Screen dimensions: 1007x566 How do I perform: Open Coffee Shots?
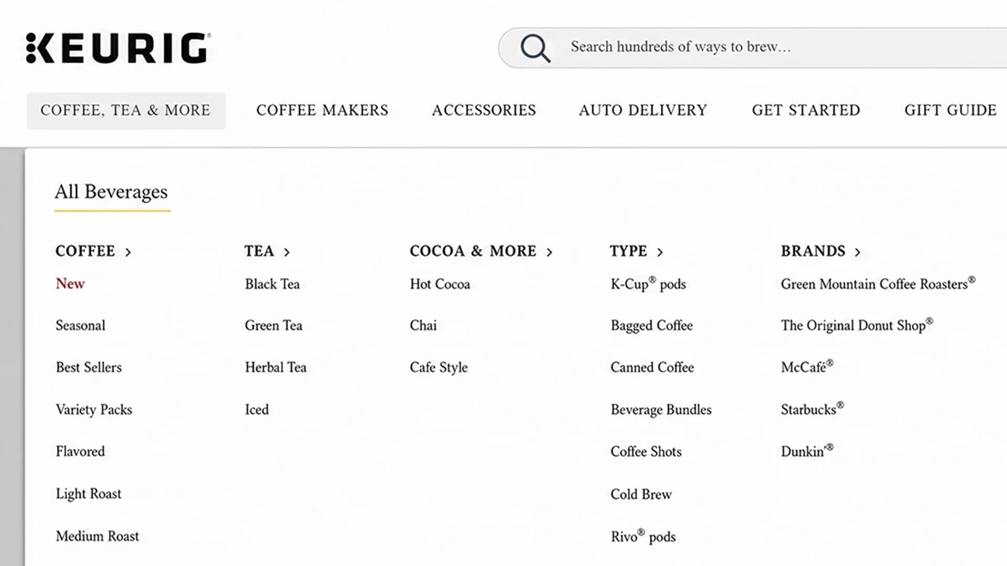pos(646,452)
